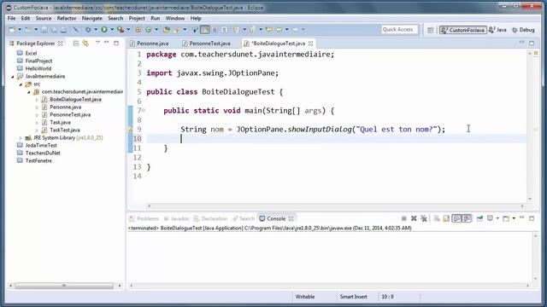Open the Package Explorer view menu triangle
This screenshot has height=307, width=547.
97,43
